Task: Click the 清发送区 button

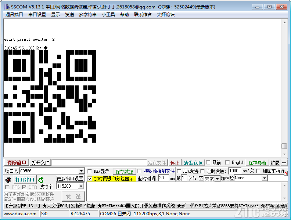Action: [193, 163]
